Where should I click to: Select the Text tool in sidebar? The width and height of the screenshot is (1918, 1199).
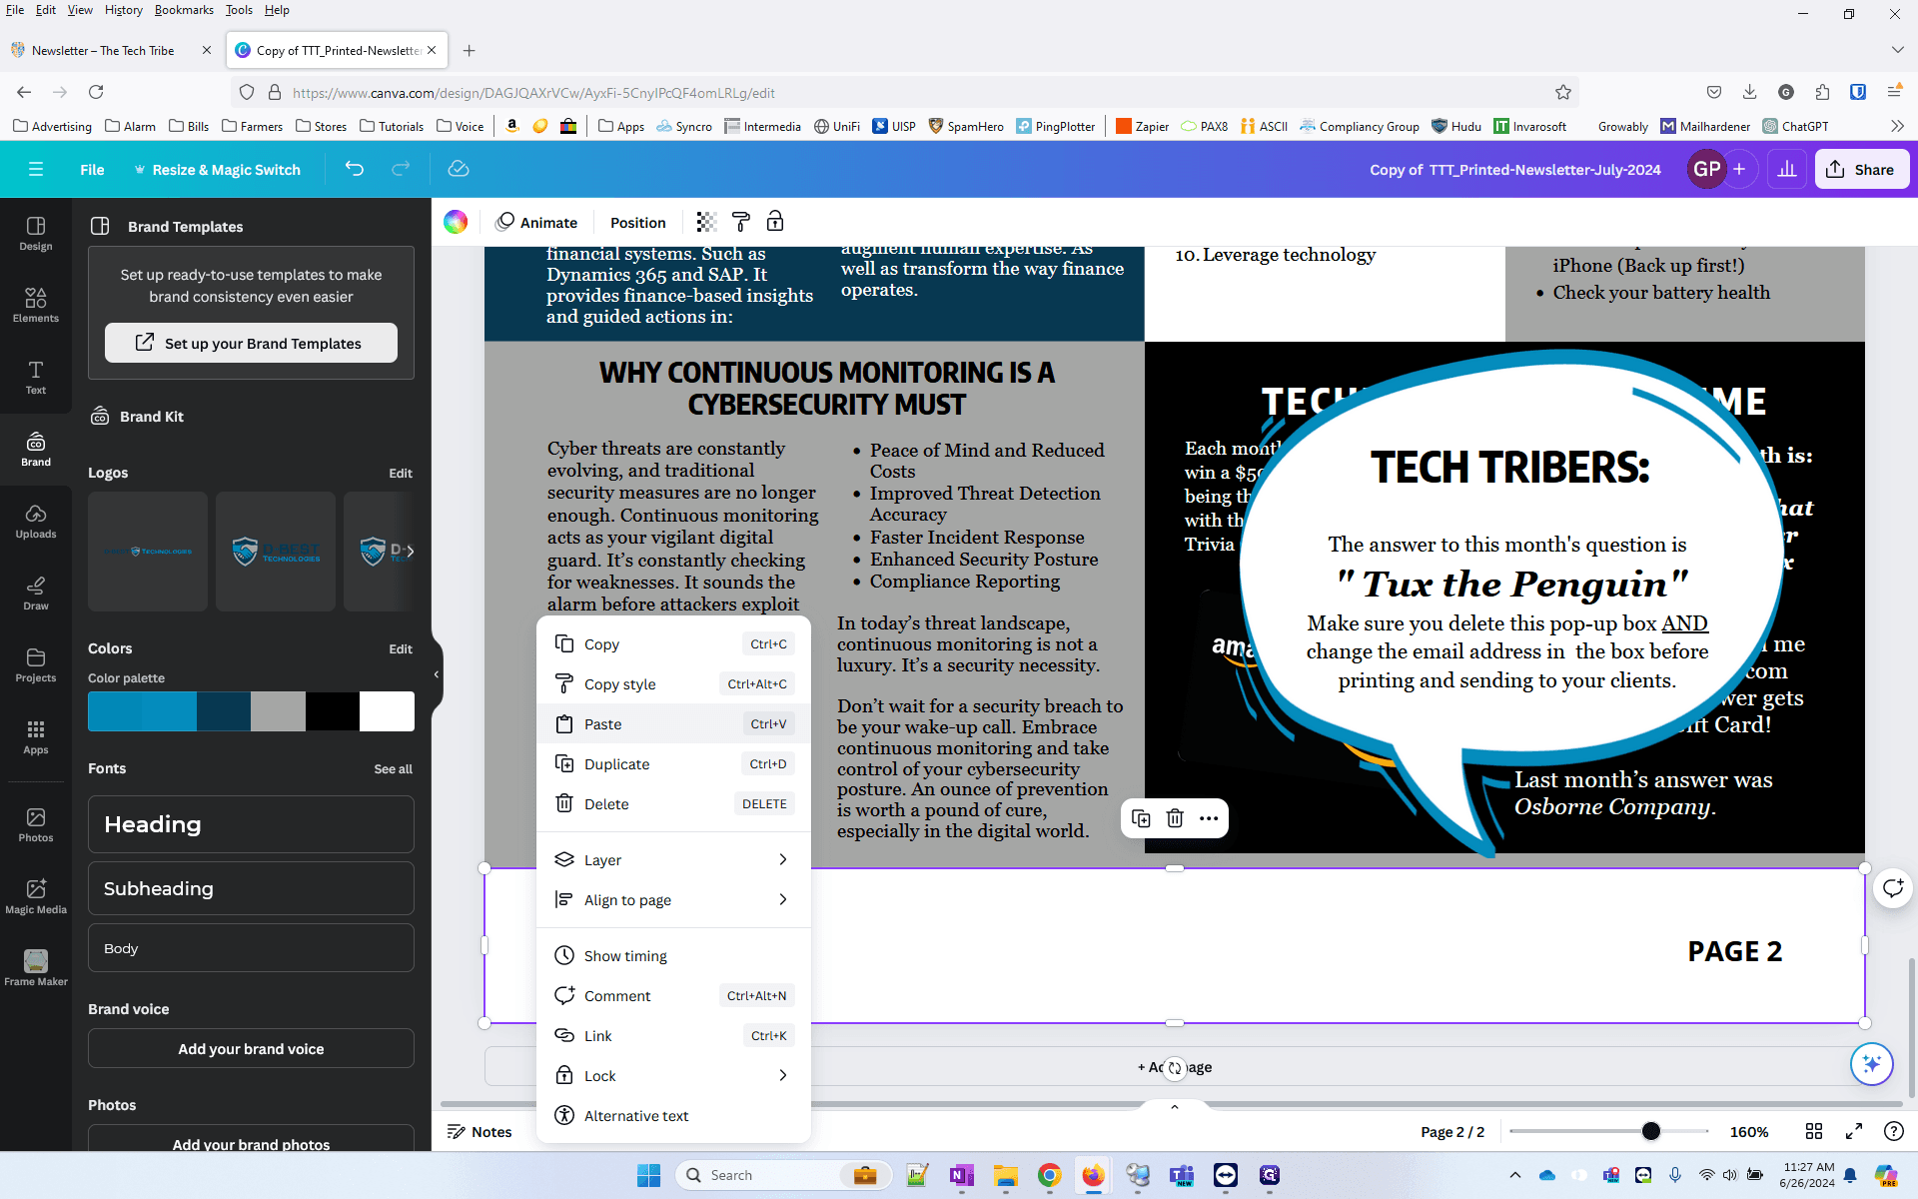[36, 378]
